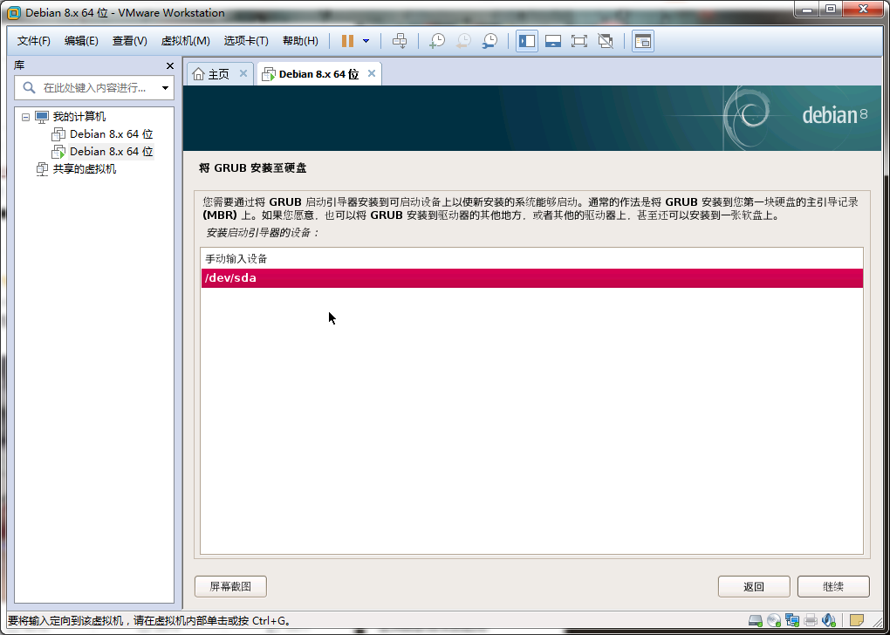This screenshot has height=635, width=890.
Task: Collapse the 我的计算机 tree node
Action: [25, 117]
